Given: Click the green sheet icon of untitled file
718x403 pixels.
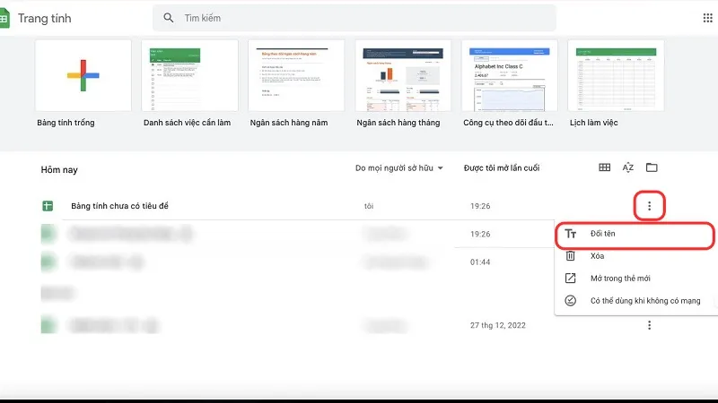Looking at the screenshot, I should 48,206.
